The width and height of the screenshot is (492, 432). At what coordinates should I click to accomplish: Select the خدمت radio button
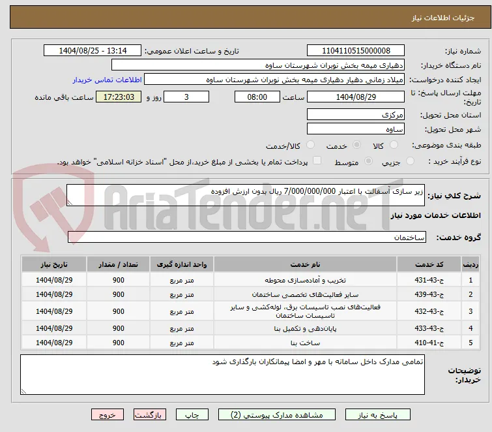coord(356,145)
